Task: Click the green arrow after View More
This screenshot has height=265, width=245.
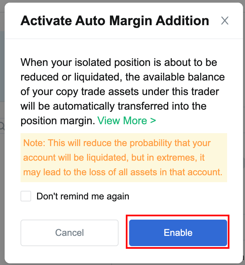Action: pos(153,121)
